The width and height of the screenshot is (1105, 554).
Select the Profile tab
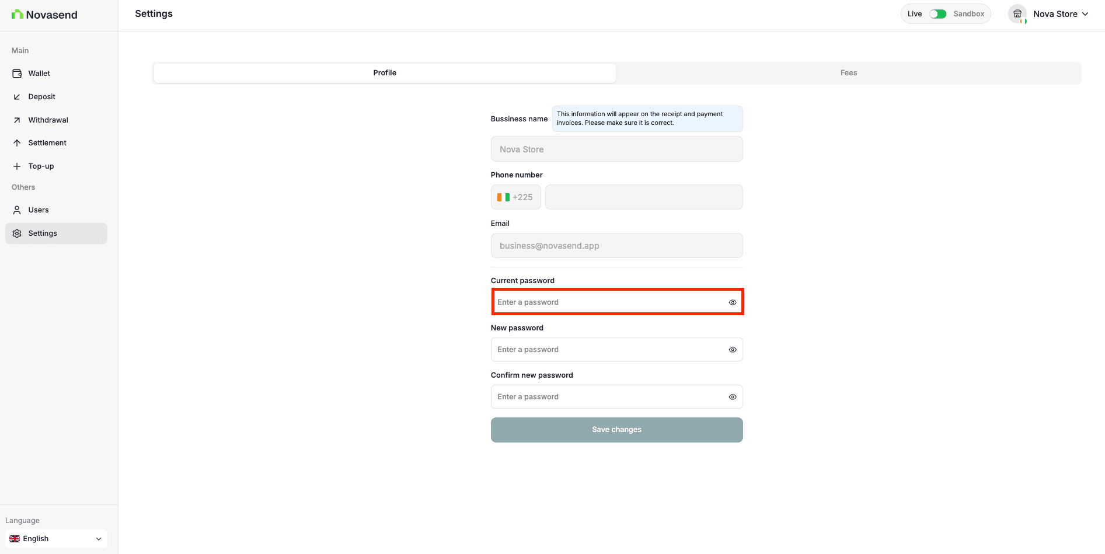click(x=384, y=72)
